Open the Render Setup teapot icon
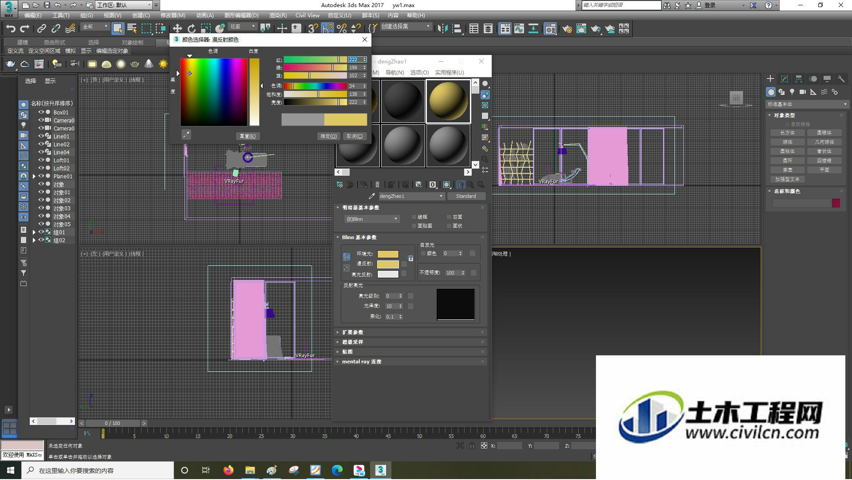Screen dimensions: 852x480 567,29
